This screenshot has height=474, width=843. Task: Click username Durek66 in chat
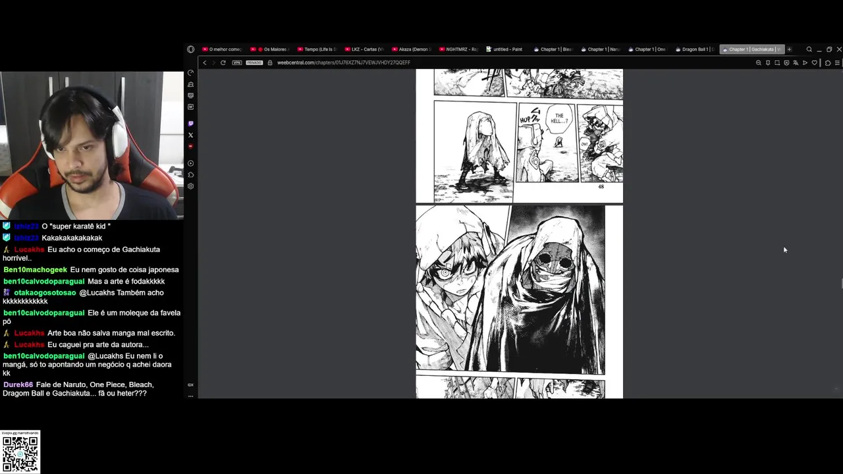point(18,384)
